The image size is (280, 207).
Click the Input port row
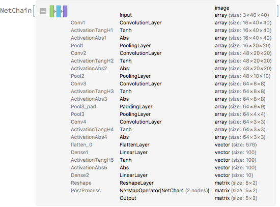195,15
